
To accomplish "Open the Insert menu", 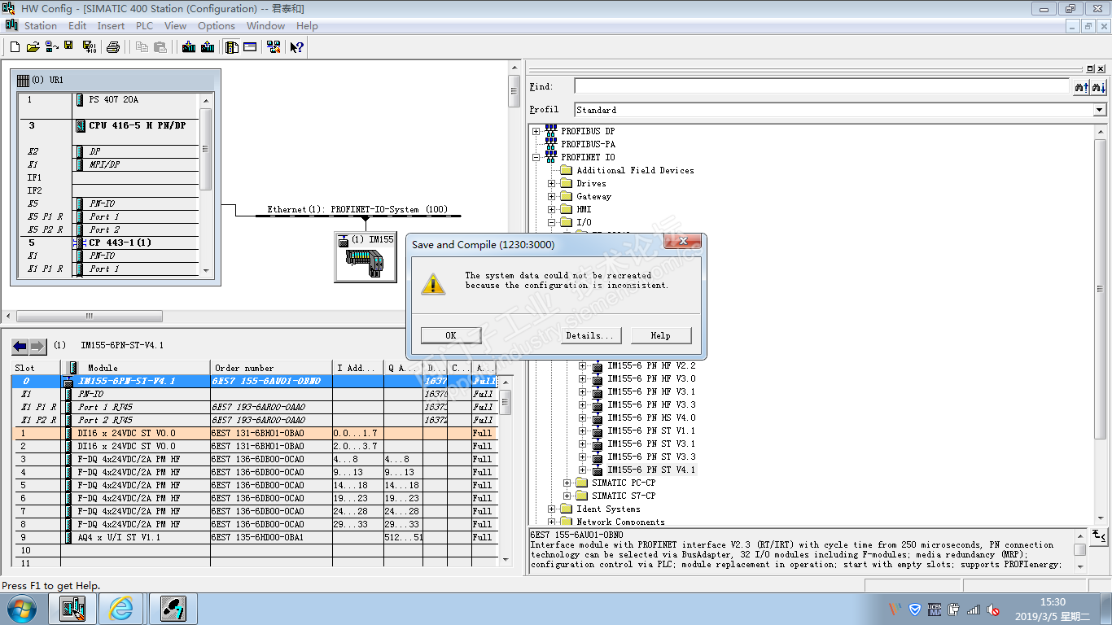I will pyautogui.click(x=111, y=26).
